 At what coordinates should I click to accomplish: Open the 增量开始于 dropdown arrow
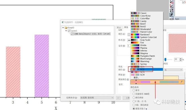pyautogui.click(x=147, y=109)
